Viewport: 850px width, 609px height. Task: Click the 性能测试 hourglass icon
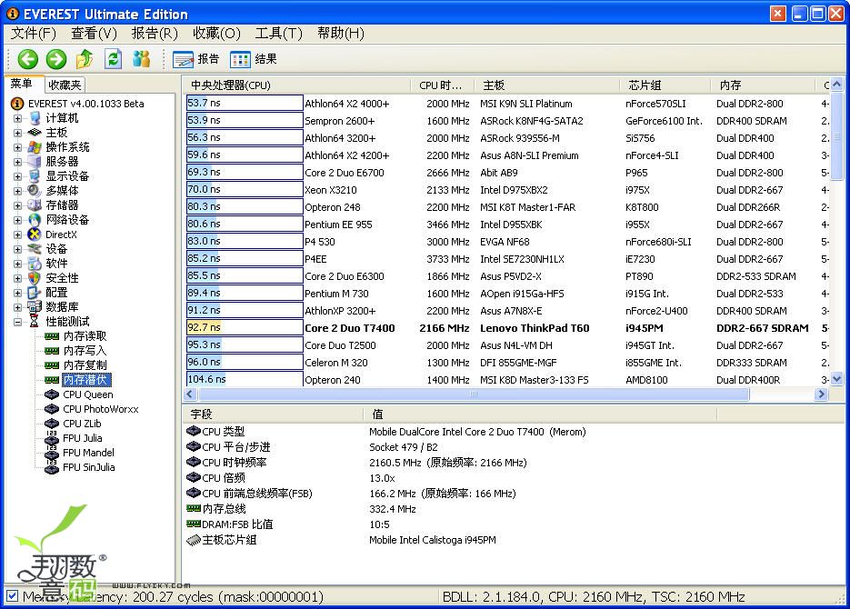[35, 322]
